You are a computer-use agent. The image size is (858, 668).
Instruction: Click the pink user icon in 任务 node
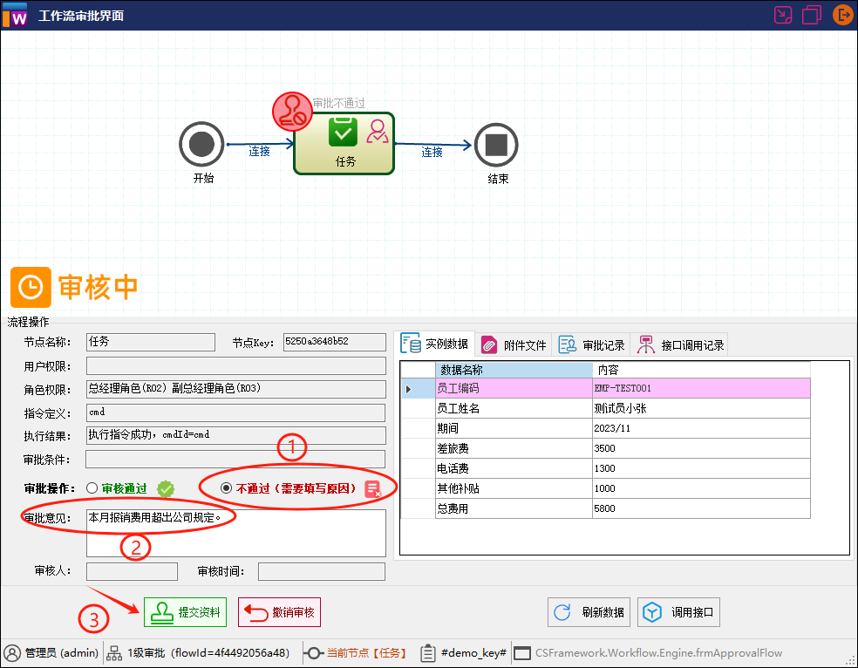pyautogui.click(x=378, y=132)
